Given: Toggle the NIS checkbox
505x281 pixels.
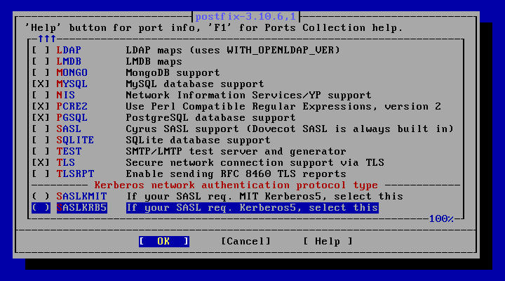Looking at the screenshot, I should pyautogui.click(x=41, y=96).
